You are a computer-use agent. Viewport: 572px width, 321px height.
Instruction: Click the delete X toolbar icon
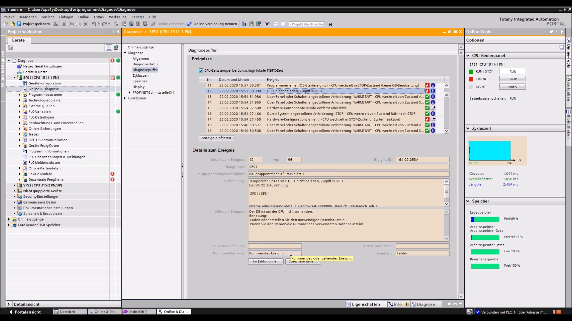86,24
